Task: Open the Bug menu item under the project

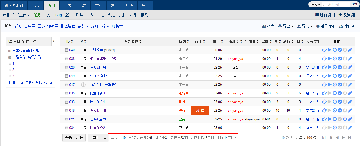Action: click(58, 15)
